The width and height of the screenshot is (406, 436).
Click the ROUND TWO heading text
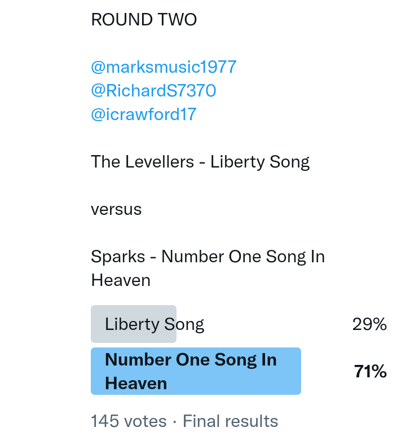144,20
